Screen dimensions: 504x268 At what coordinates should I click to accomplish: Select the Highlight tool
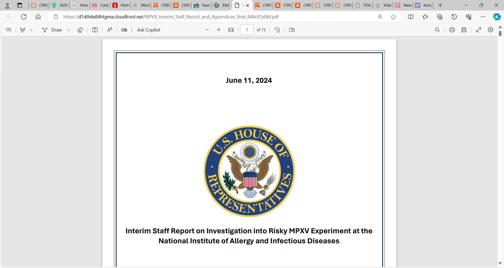tap(23, 30)
